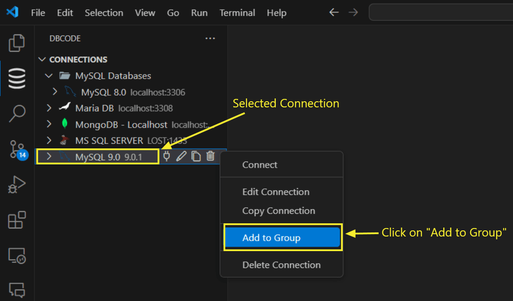Click the pencil icon to edit MySQL 9.0
Viewport: 513px width, 301px height.
pos(181,156)
